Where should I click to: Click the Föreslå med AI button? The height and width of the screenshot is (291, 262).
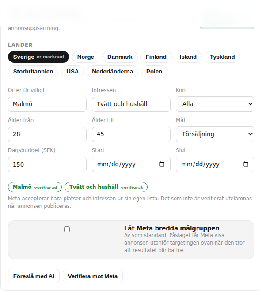tap(34, 276)
